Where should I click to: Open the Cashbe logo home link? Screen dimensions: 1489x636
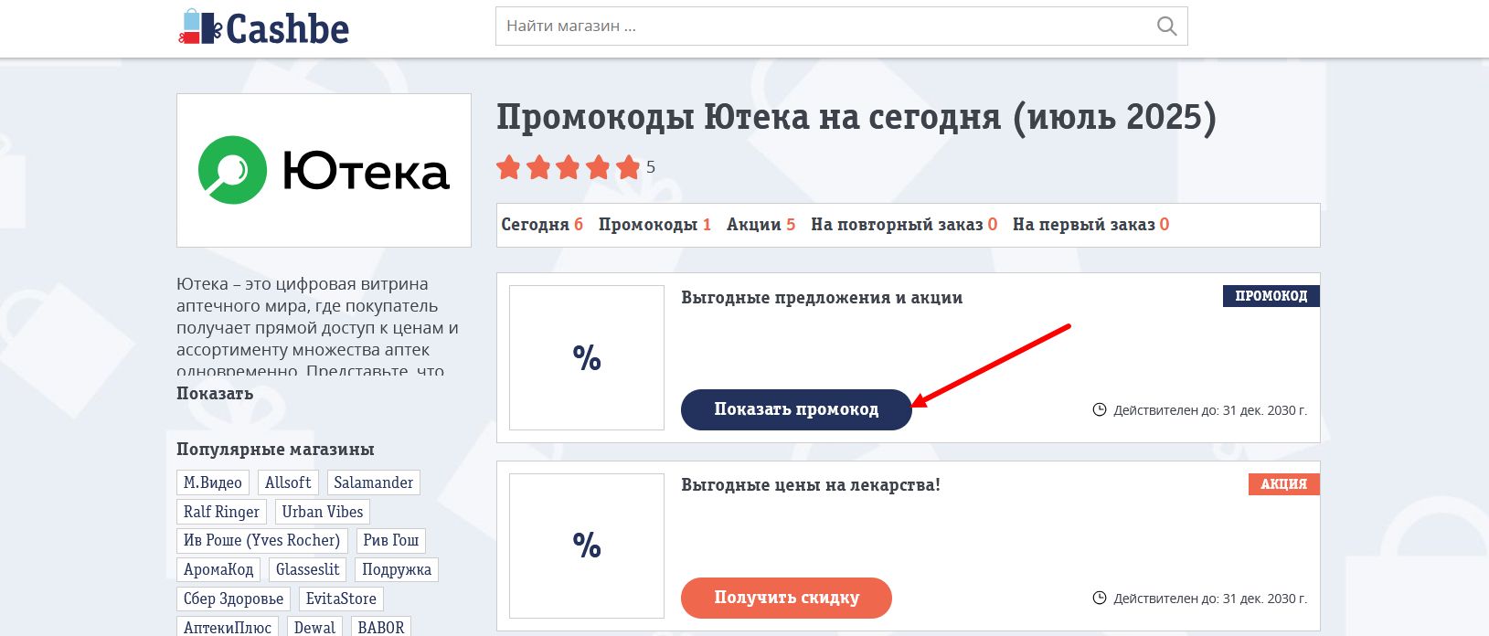(263, 27)
